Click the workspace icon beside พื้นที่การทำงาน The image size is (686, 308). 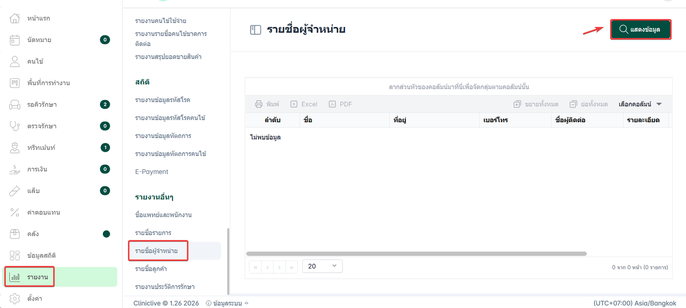[15, 83]
